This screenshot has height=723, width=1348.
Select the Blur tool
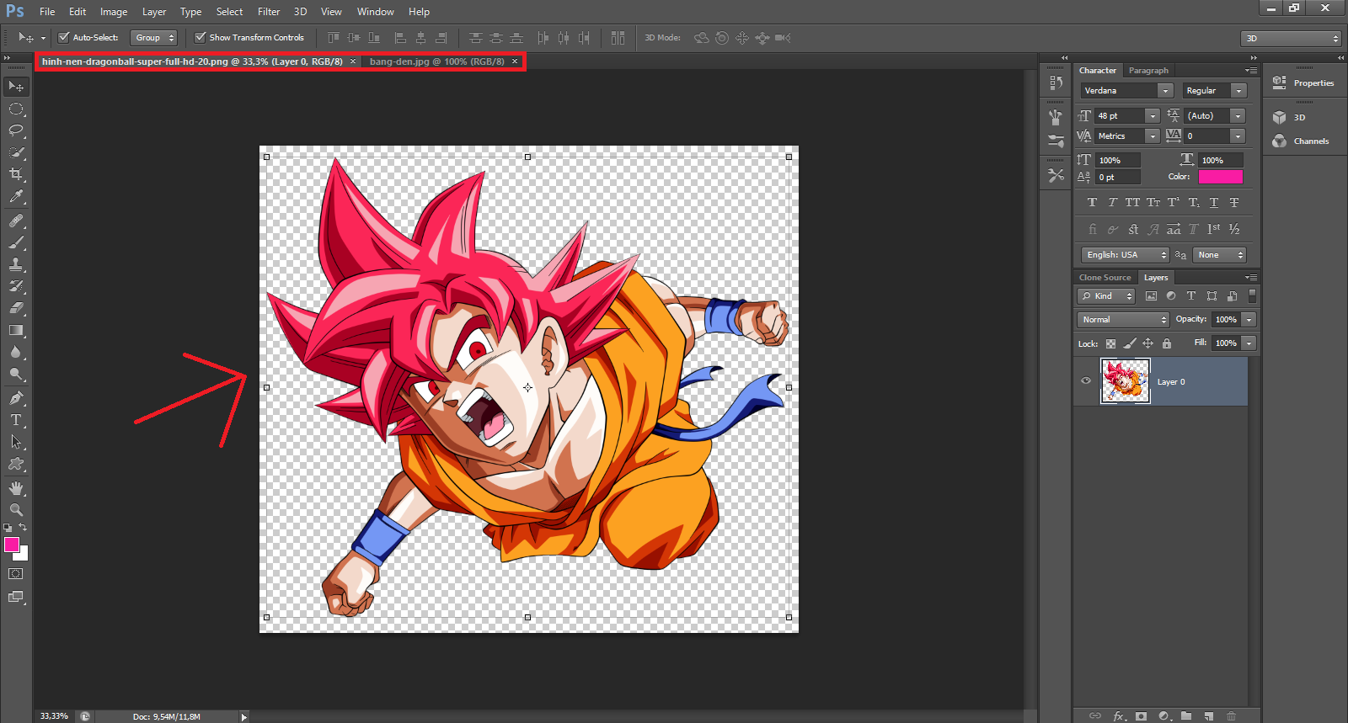click(x=16, y=352)
